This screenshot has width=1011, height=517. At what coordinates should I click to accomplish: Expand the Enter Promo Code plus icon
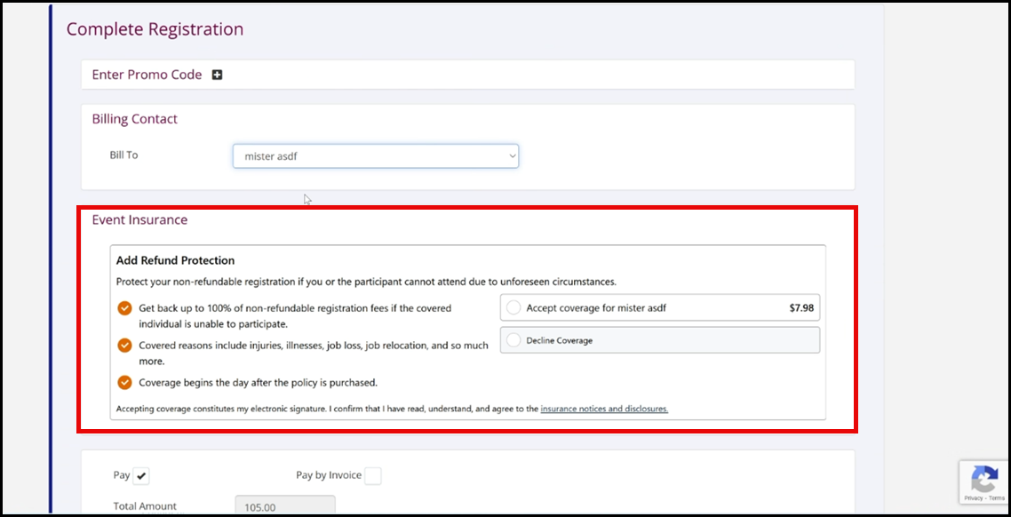[217, 75]
